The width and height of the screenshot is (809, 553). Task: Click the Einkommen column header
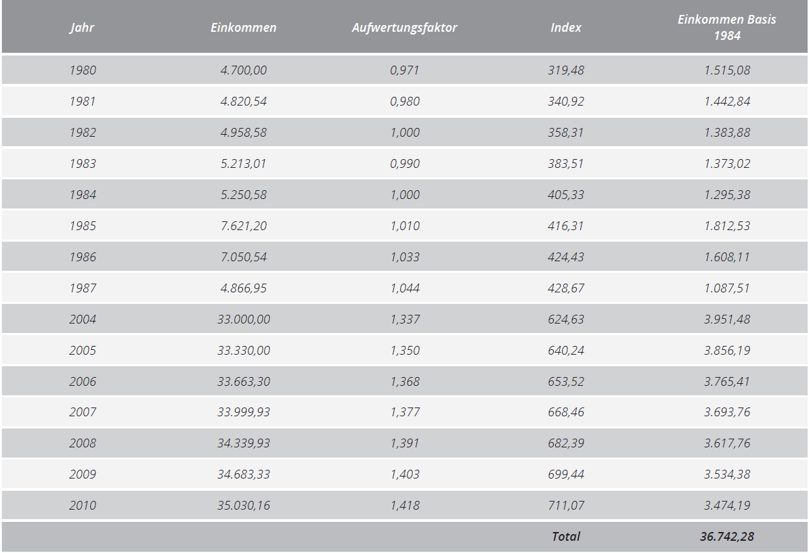pos(244,27)
